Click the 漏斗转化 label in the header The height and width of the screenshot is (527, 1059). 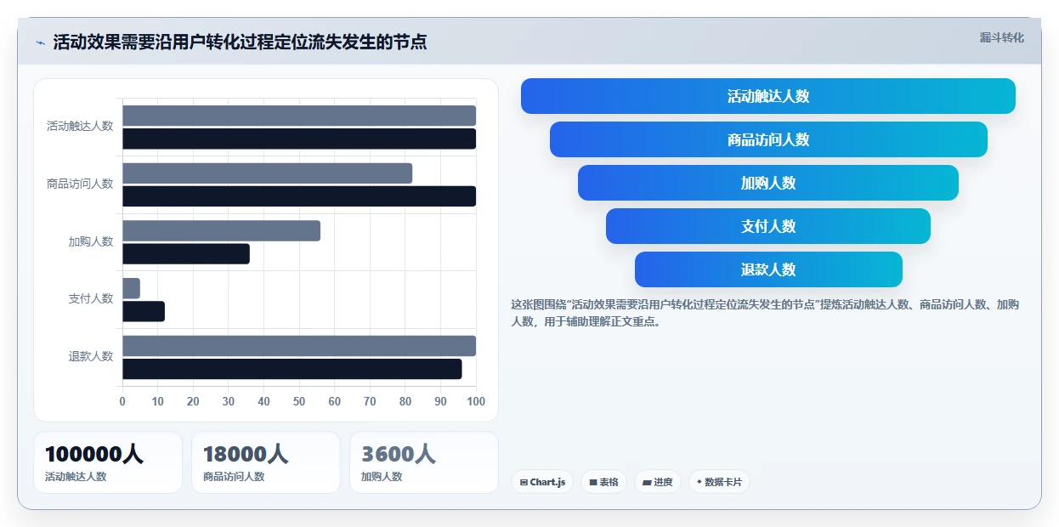click(1001, 38)
